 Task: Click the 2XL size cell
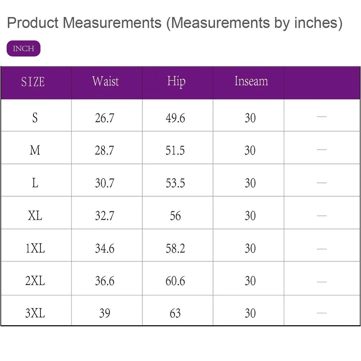(x=35, y=281)
